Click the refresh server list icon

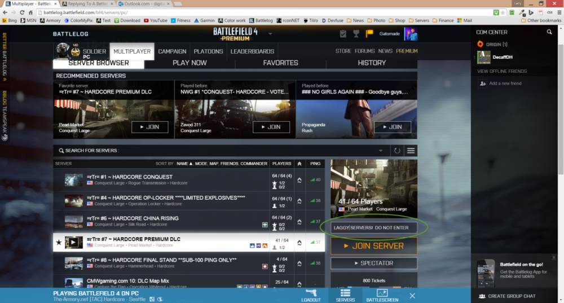[x=397, y=151]
